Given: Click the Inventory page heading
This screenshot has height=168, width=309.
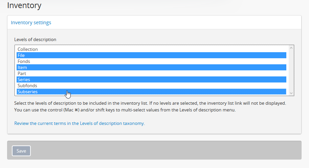Looking at the screenshot, I should point(24,6).
